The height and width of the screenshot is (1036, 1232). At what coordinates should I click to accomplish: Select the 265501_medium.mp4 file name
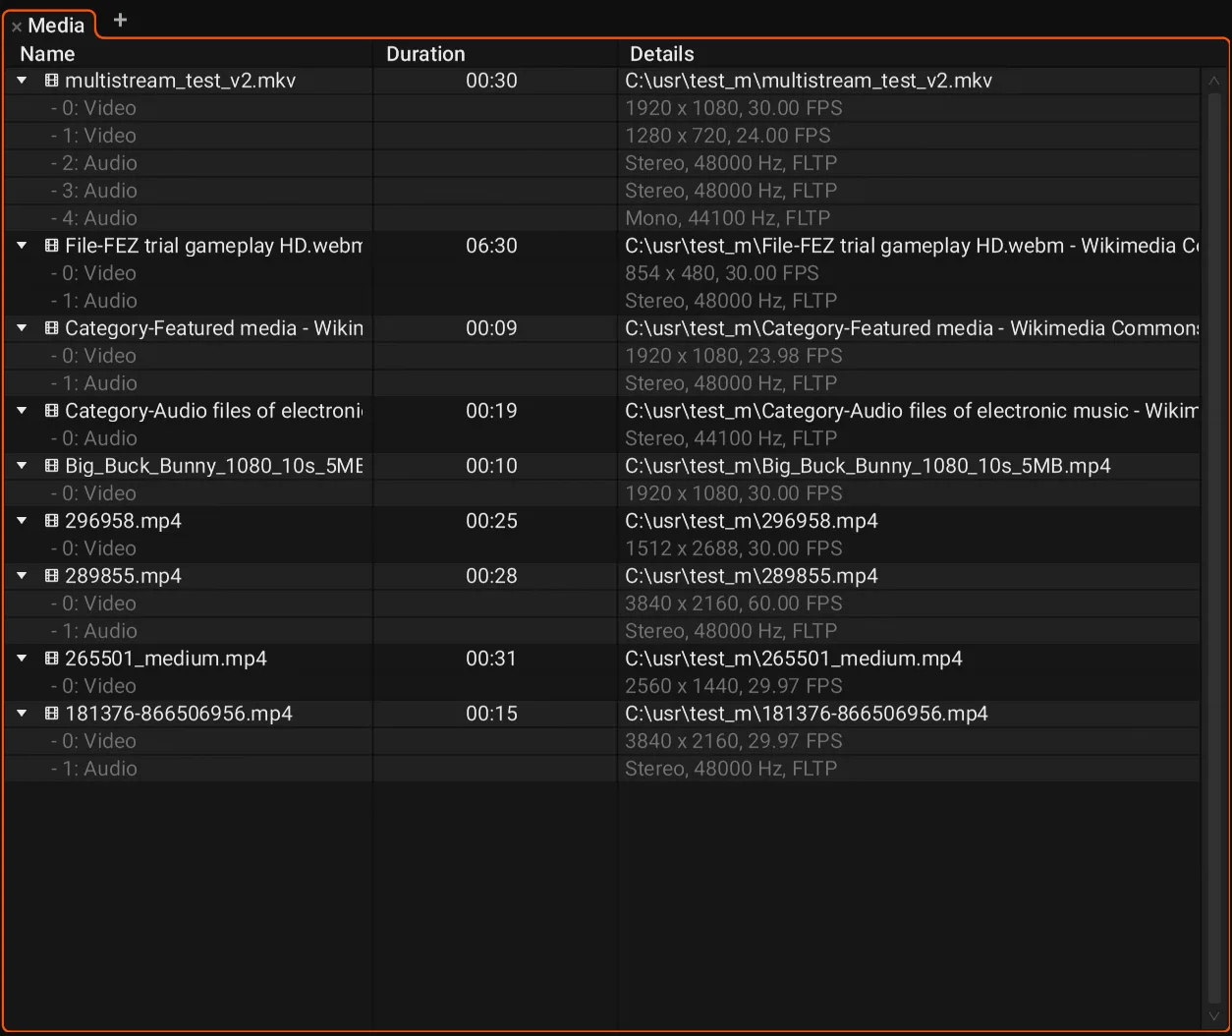point(166,659)
